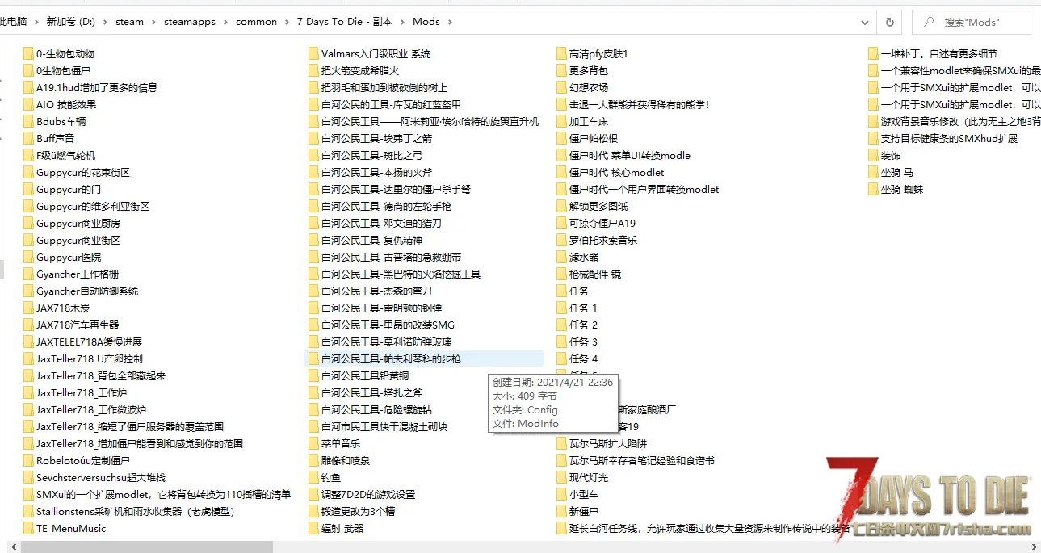Screen dimensions: 1041x553
Task: Select the folder '可掠夺僵尸A19'
Action: tap(596, 224)
